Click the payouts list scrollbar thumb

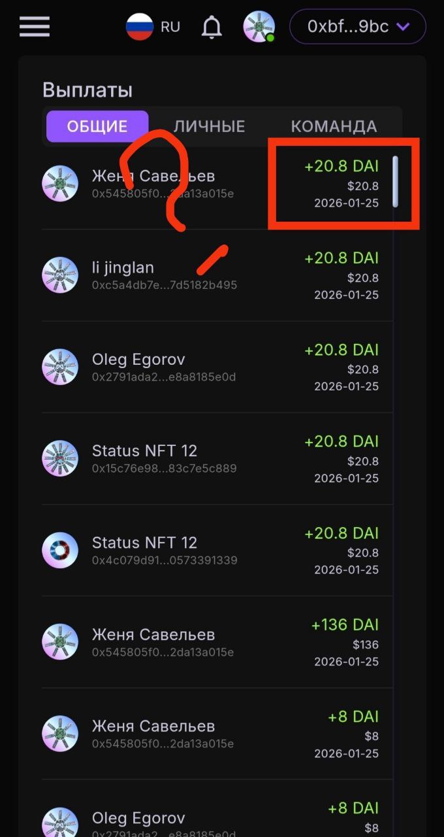tap(394, 182)
